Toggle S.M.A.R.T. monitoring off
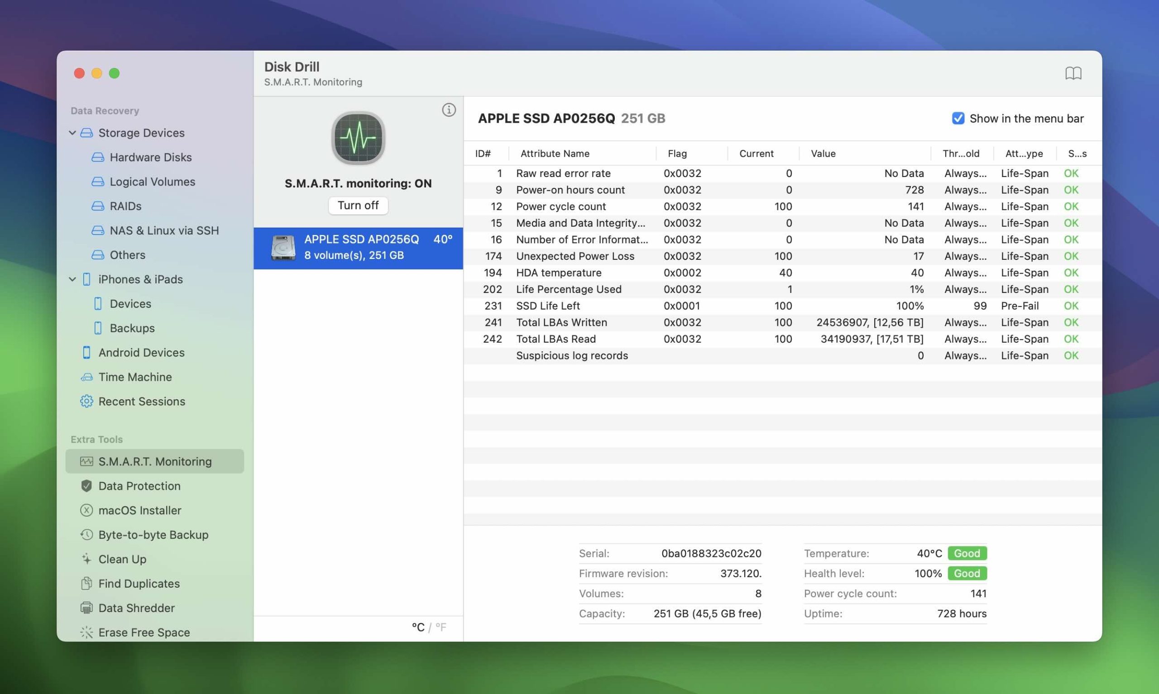The width and height of the screenshot is (1159, 694). 358,205
